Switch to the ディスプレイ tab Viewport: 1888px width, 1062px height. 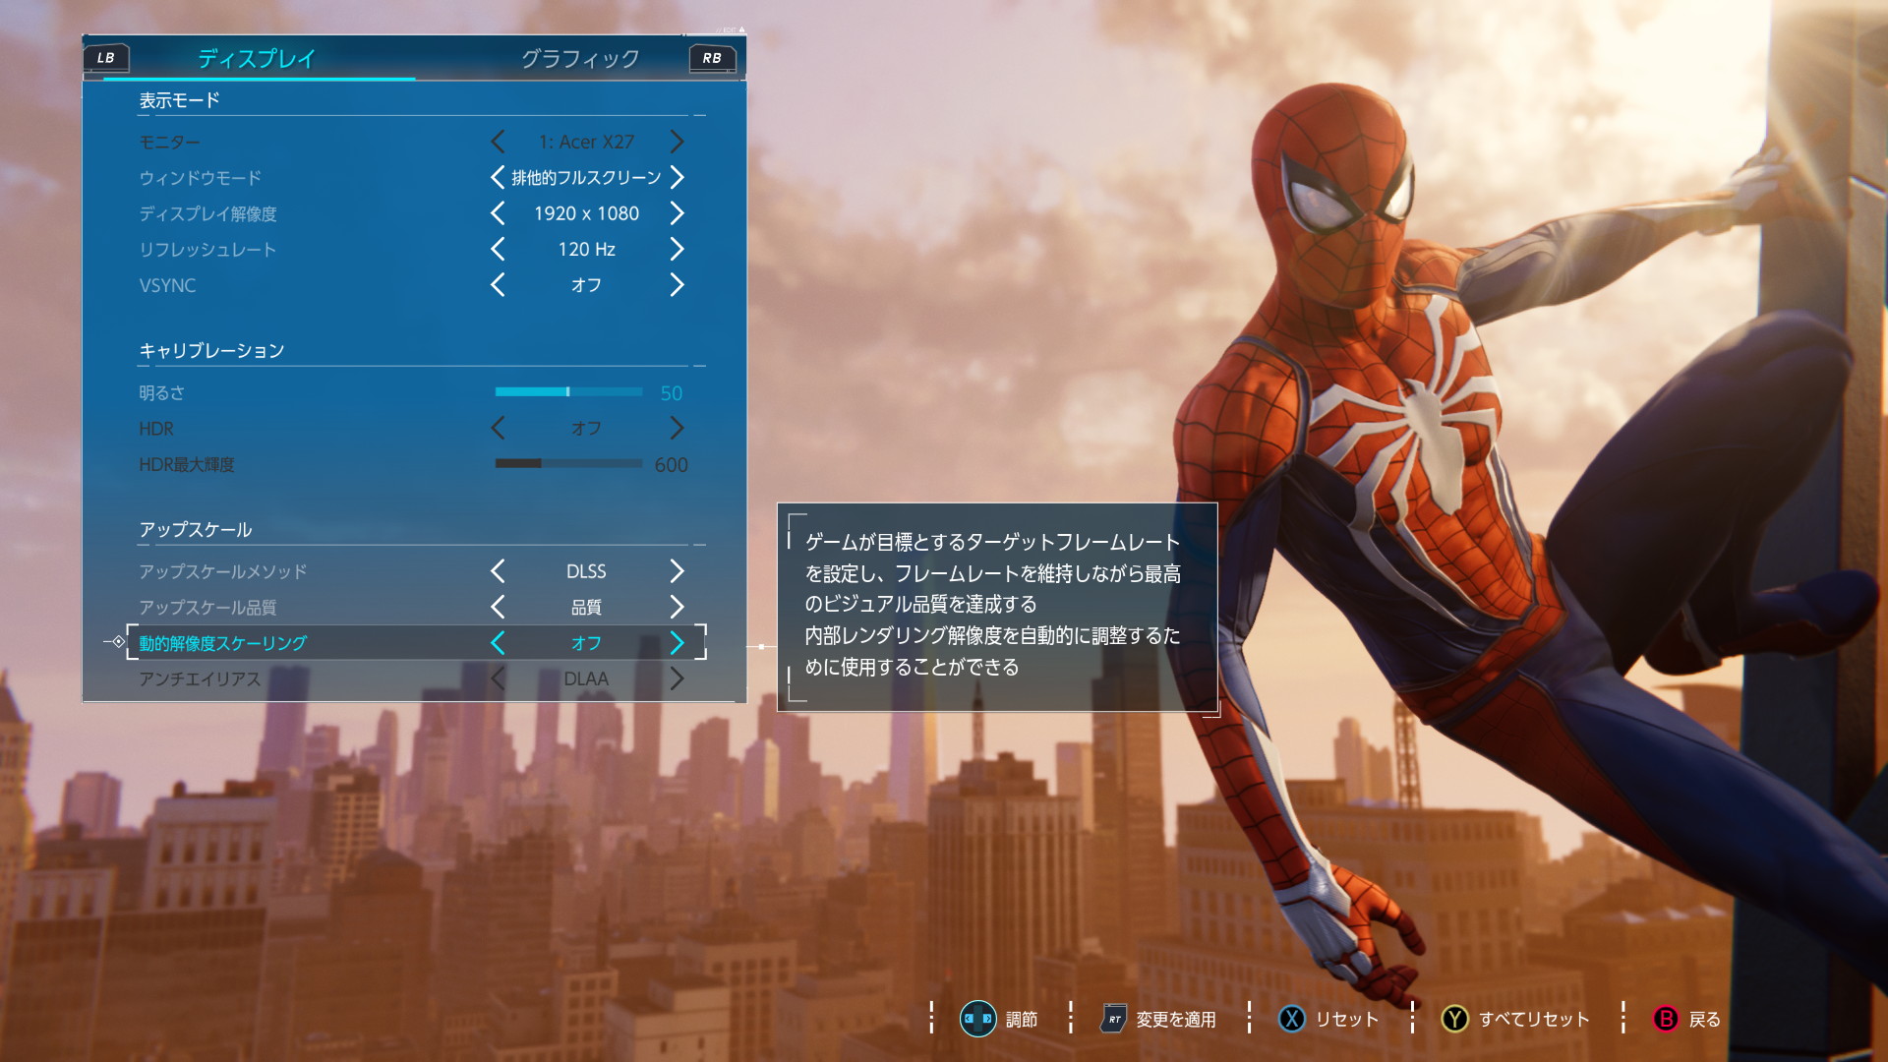pos(257,59)
